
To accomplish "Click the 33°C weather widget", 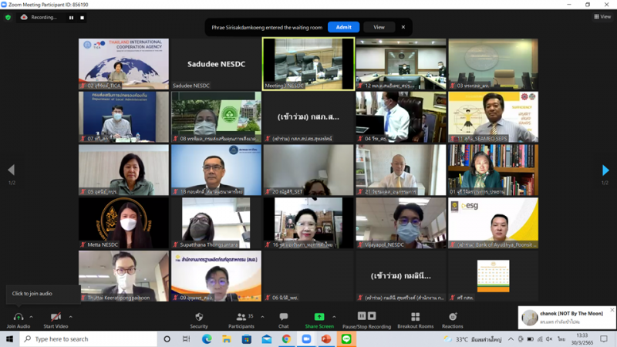I will [473, 339].
